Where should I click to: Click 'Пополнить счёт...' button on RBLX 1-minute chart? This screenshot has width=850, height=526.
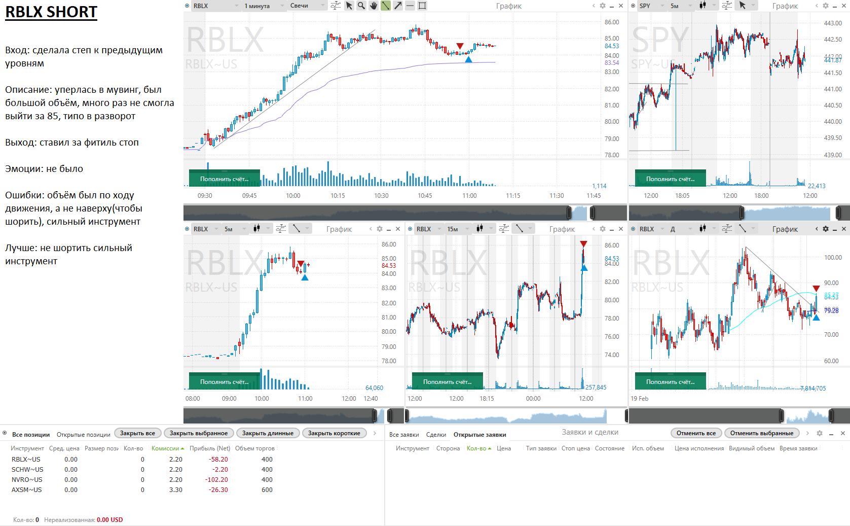tap(224, 179)
